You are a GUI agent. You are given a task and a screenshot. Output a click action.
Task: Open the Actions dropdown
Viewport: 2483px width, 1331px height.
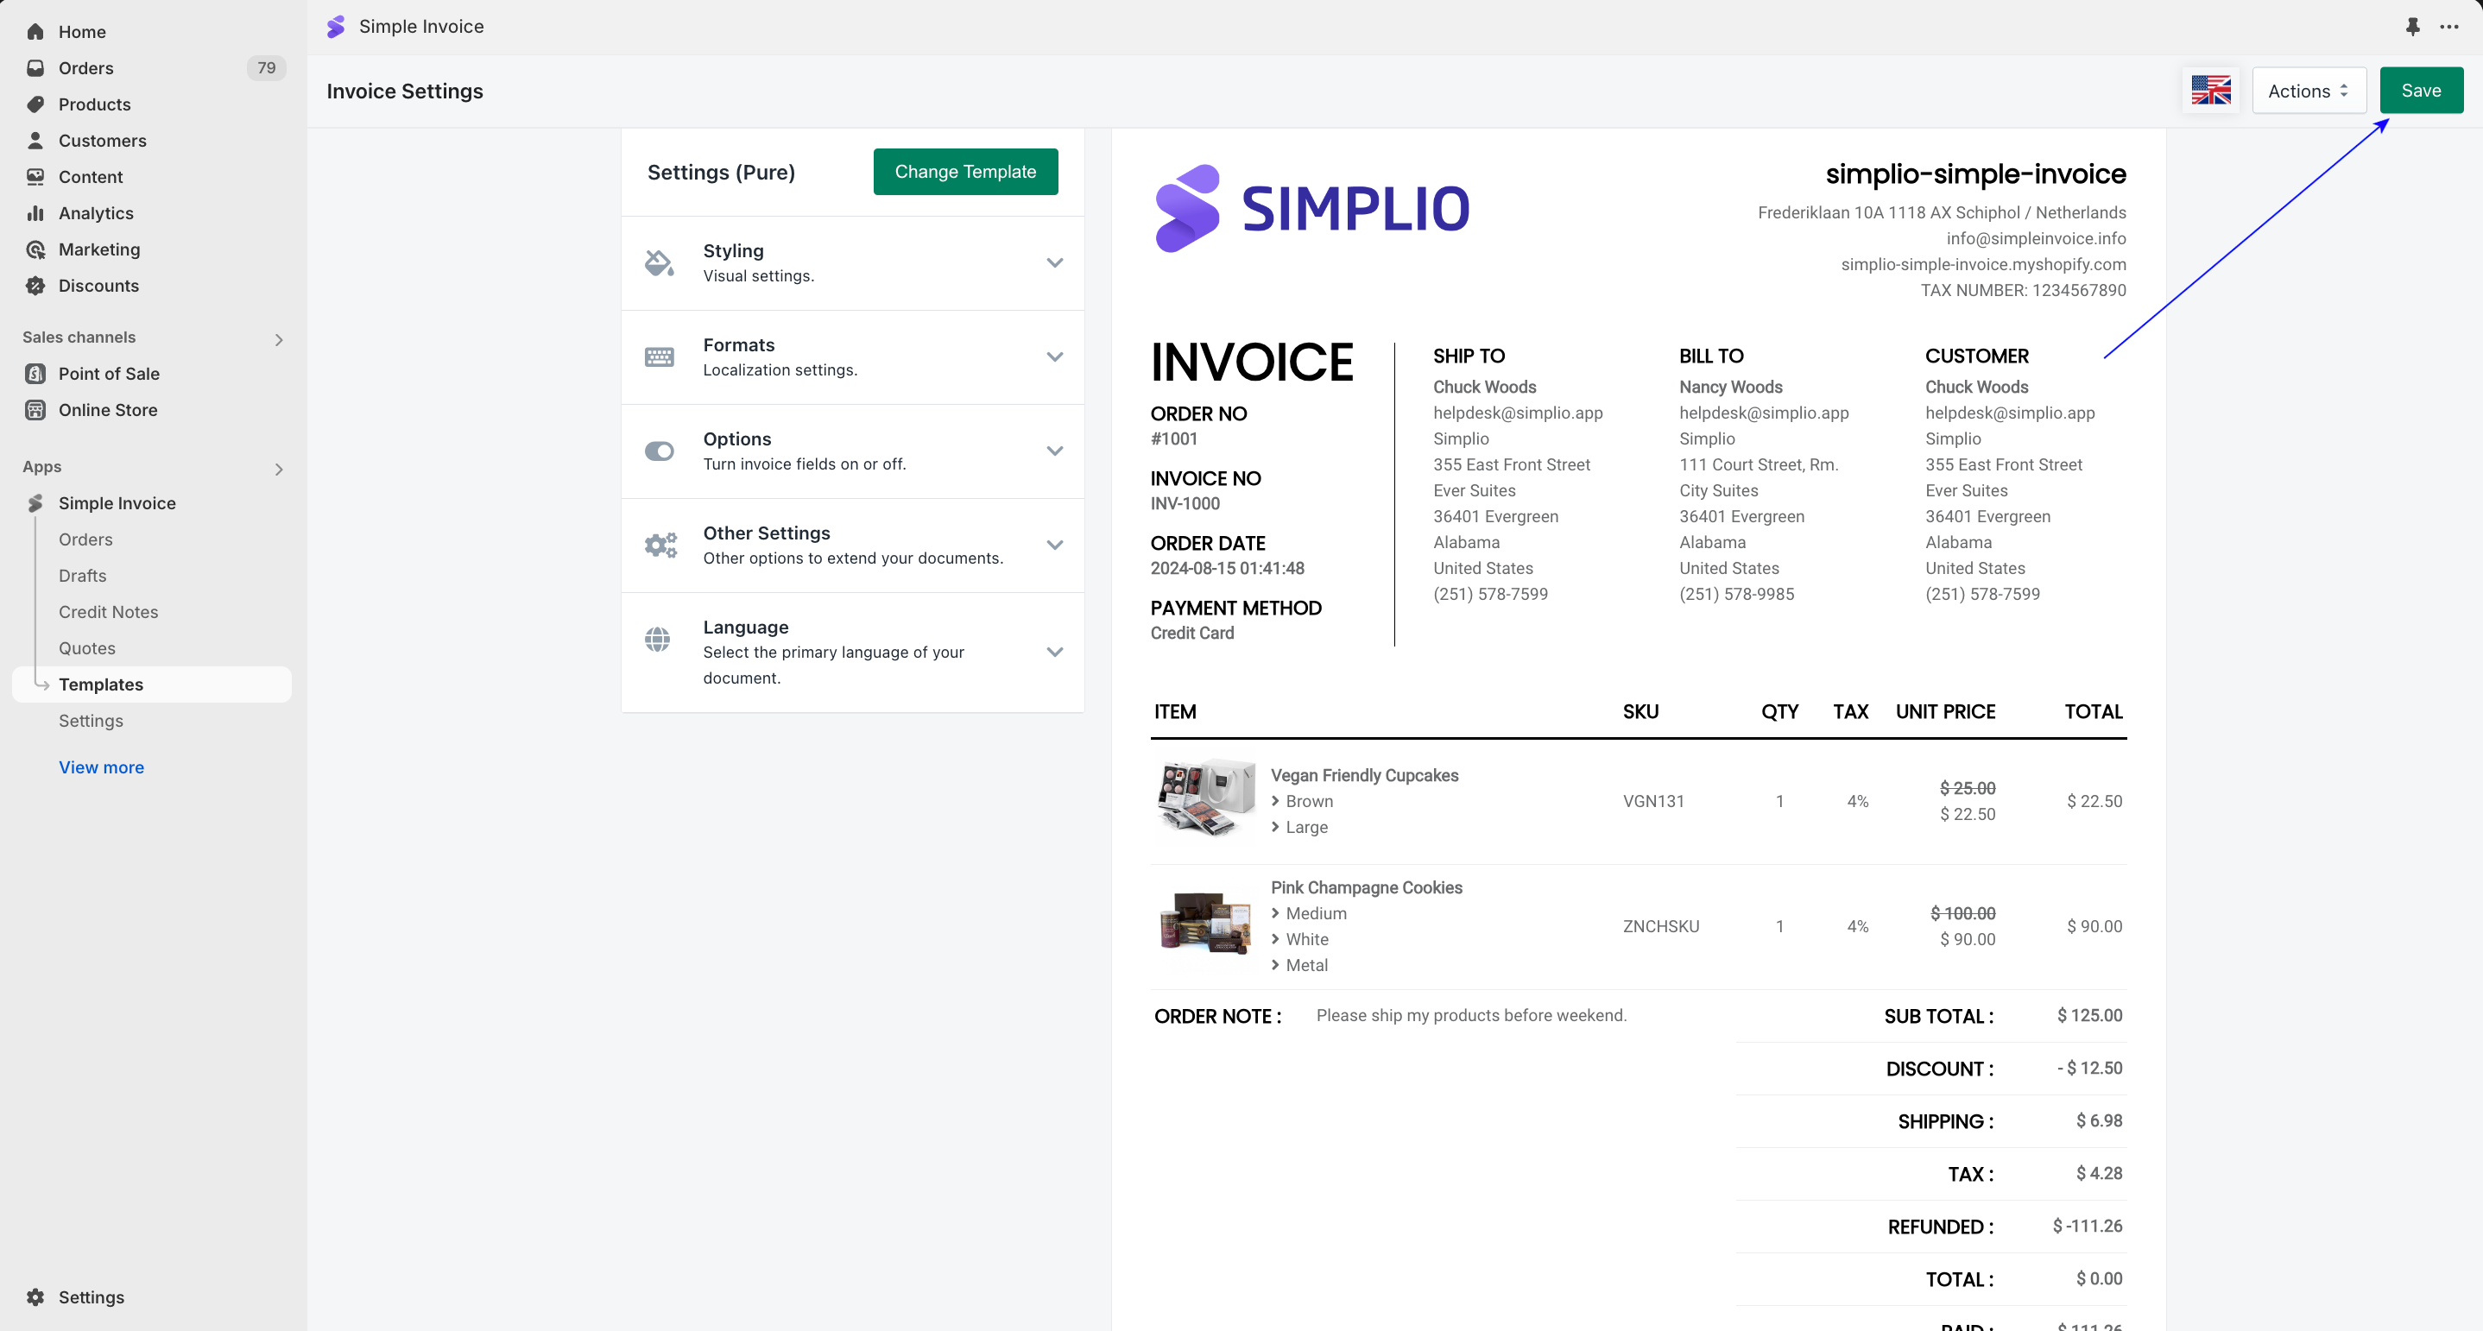tap(2308, 91)
